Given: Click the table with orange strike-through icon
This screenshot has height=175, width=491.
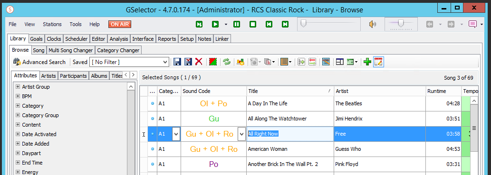Looking at the screenshot, I should click(326, 62).
